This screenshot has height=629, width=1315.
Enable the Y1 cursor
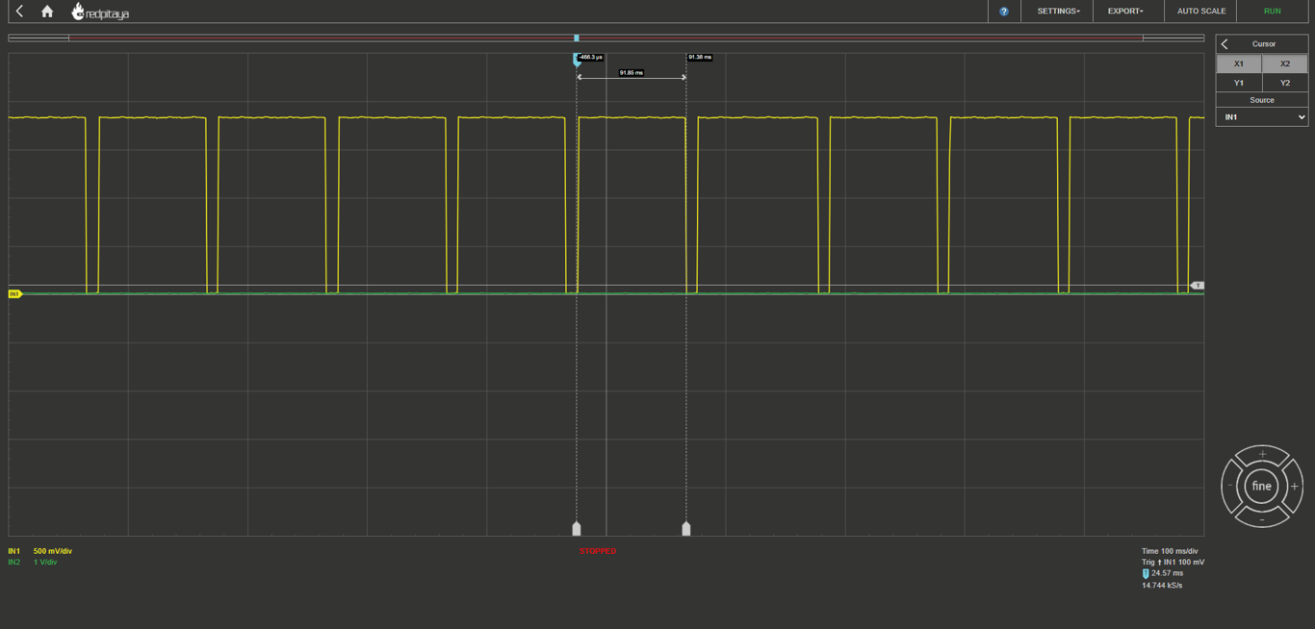pos(1239,83)
